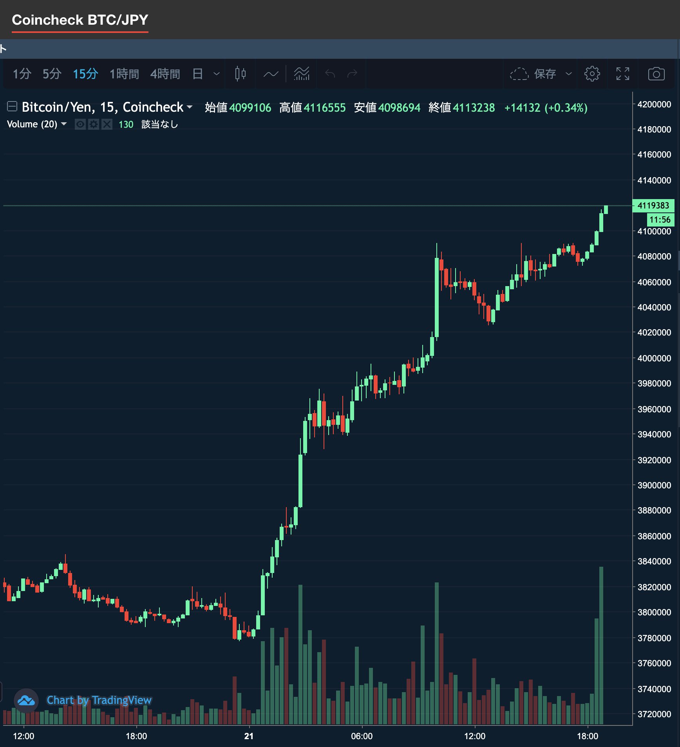
Task: Click the 3720000 price axis label
Action: [654, 714]
